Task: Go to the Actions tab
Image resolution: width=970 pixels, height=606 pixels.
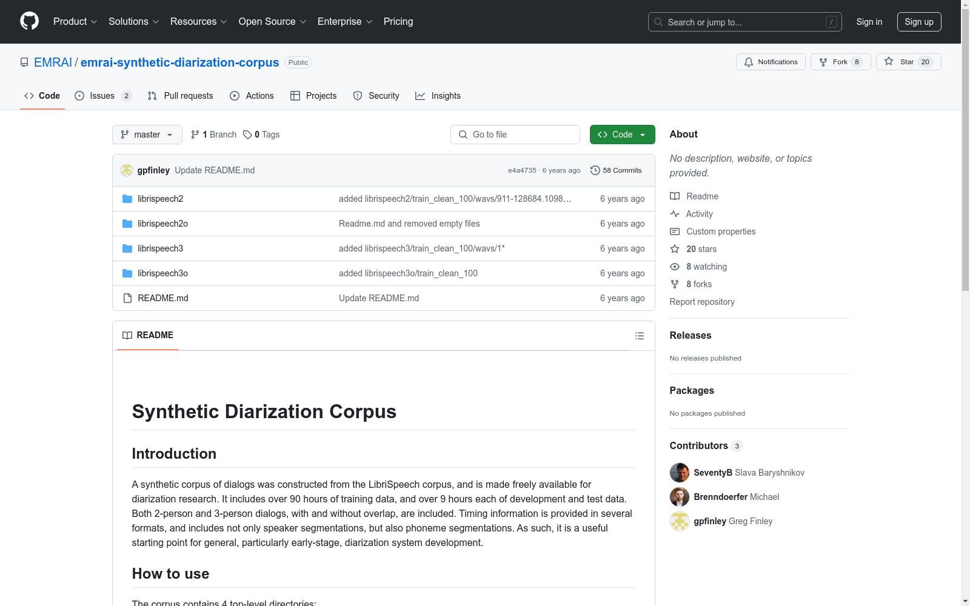Action: pos(252,96)
